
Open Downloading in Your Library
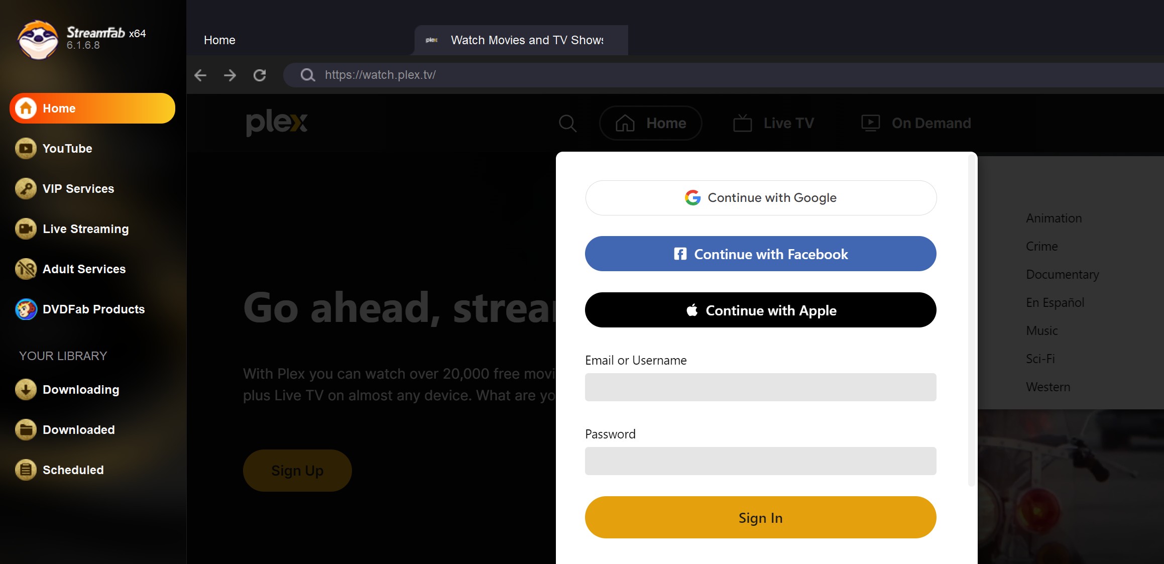(x=81, y=390)
